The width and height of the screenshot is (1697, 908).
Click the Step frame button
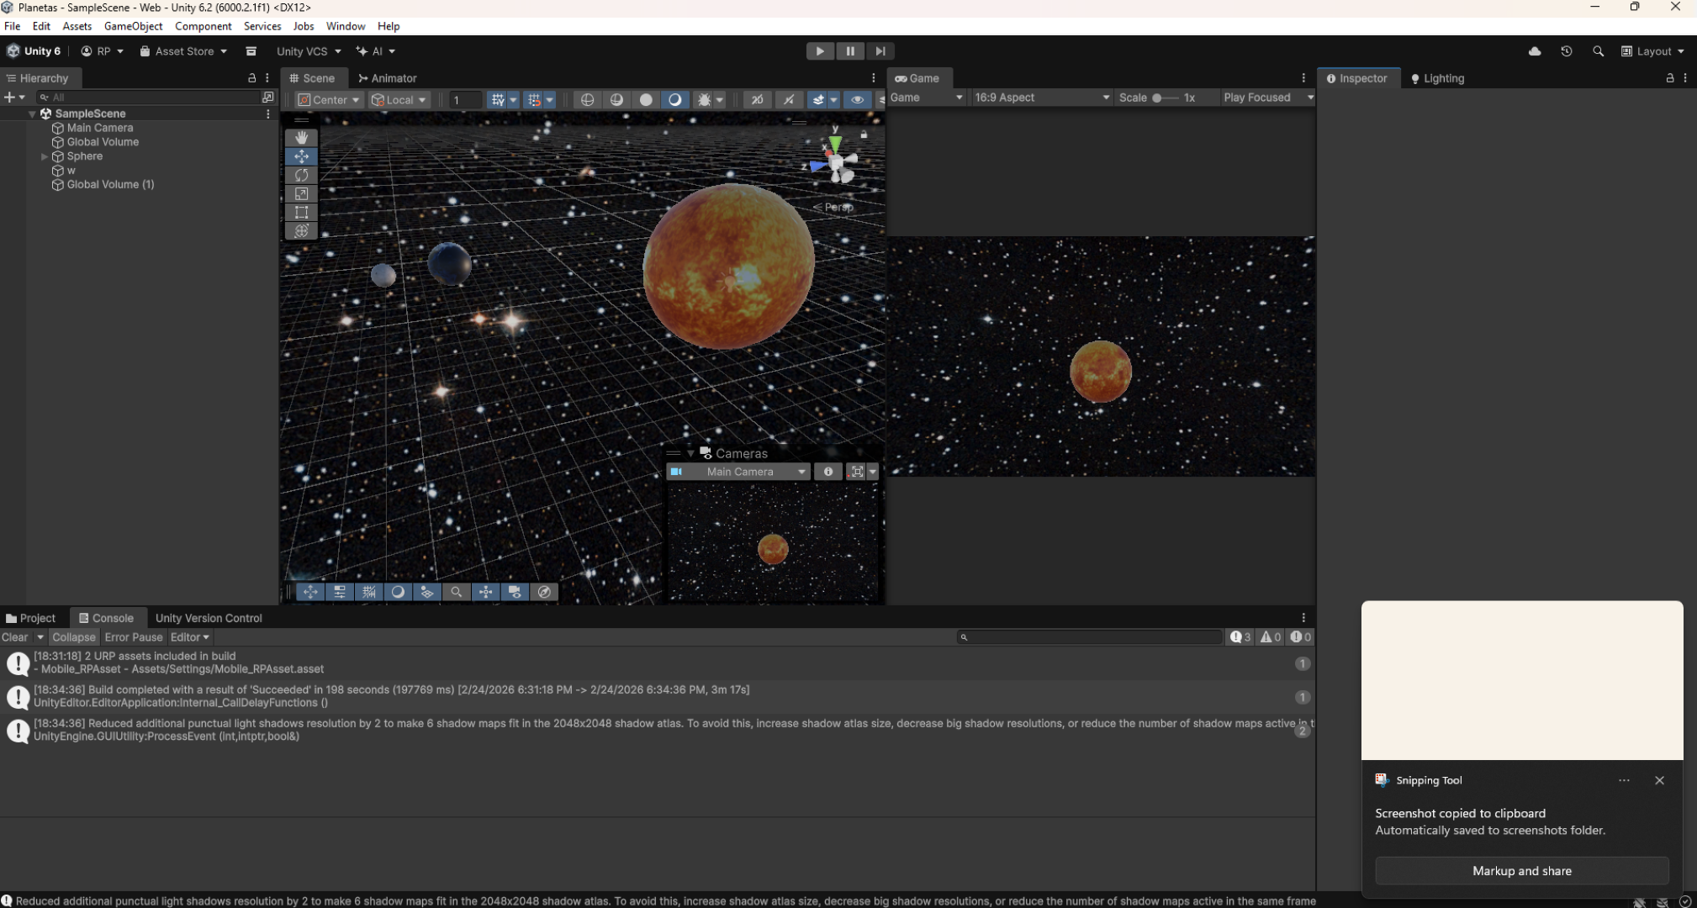[880, 51]
